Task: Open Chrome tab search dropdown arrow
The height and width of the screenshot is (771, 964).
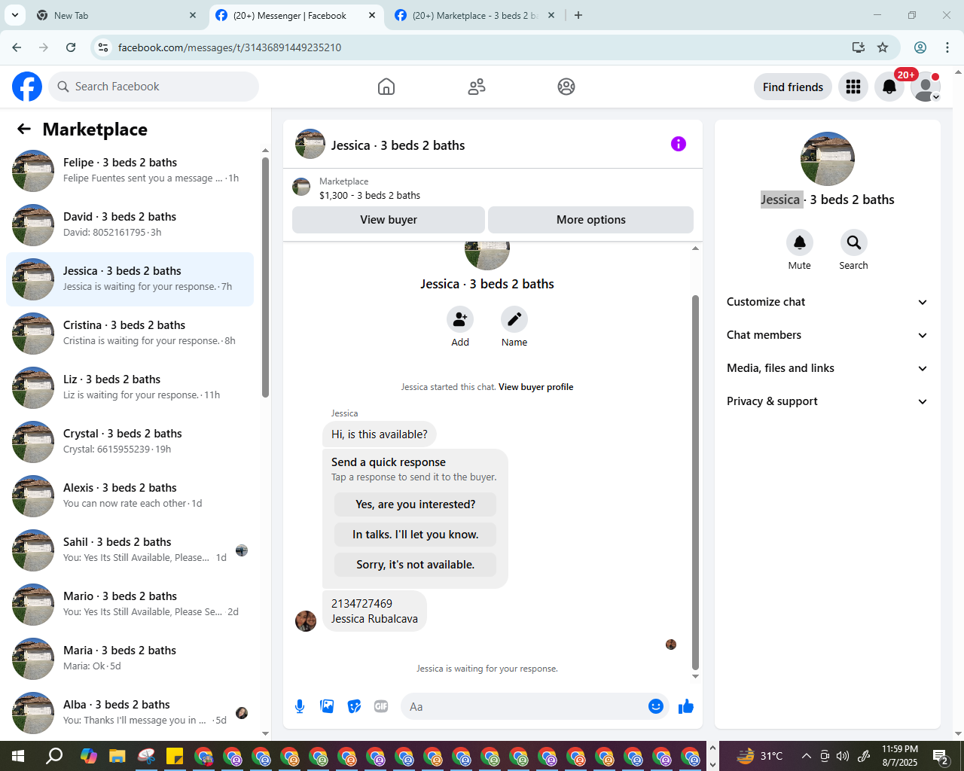Action: (x=14, y=15)
